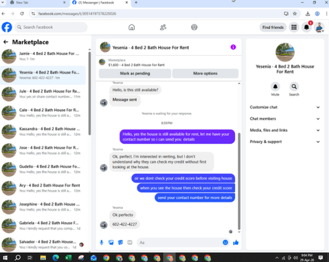This screenshot has width=329, height=262.
Task: Open emoji picker in message box
Action: tap(225, 242)
